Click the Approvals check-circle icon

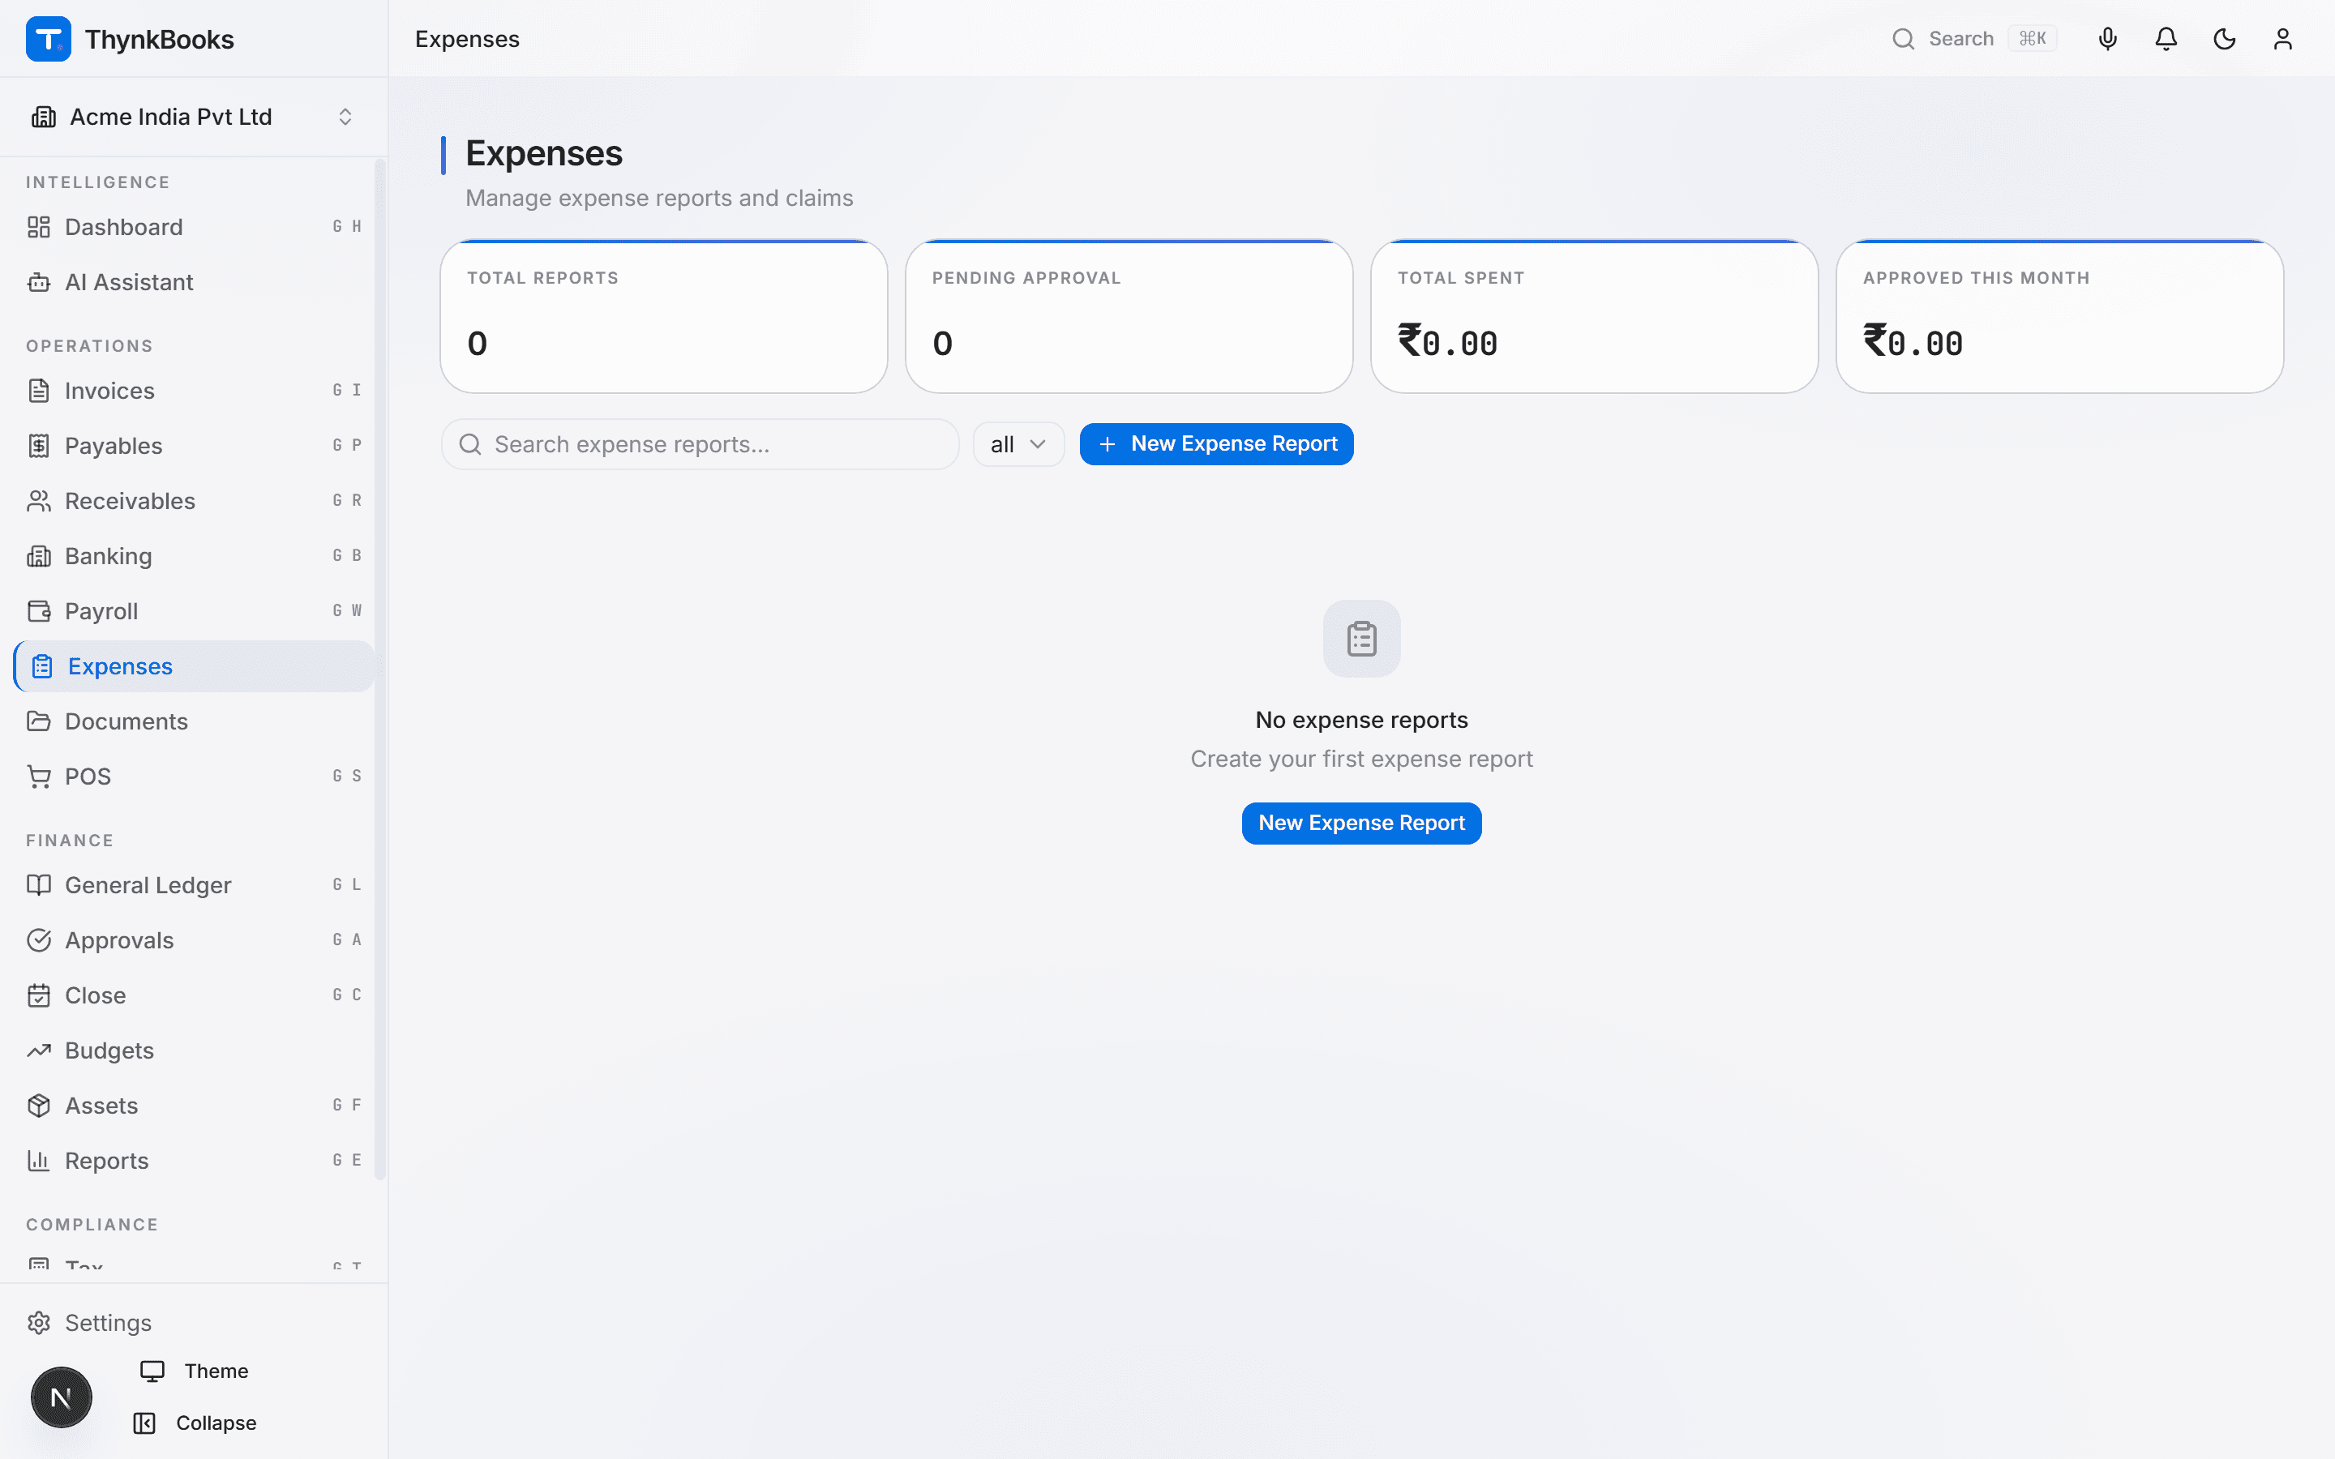(x=39, y=940)
